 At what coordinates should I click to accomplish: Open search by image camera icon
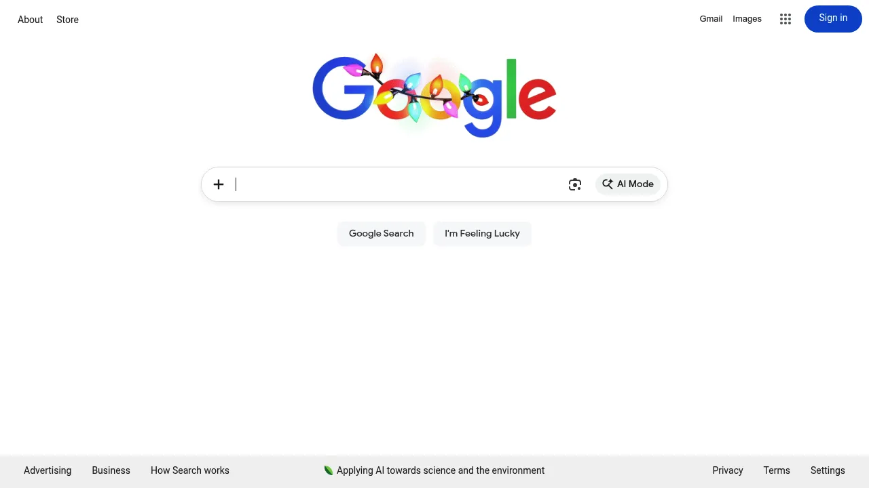click(575, 184)
